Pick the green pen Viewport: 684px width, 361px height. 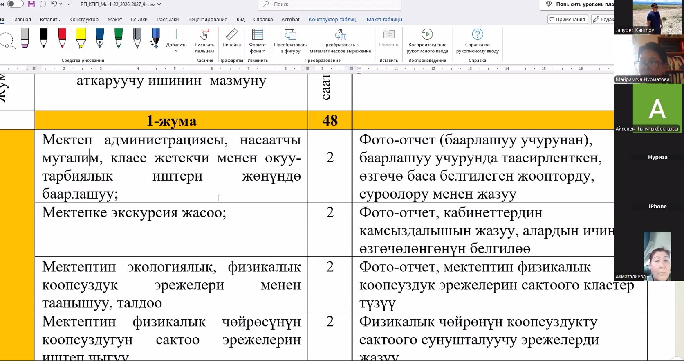(119, 38)
